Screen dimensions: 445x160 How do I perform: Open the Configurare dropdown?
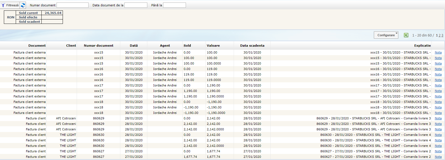click(x=386, y=35)
